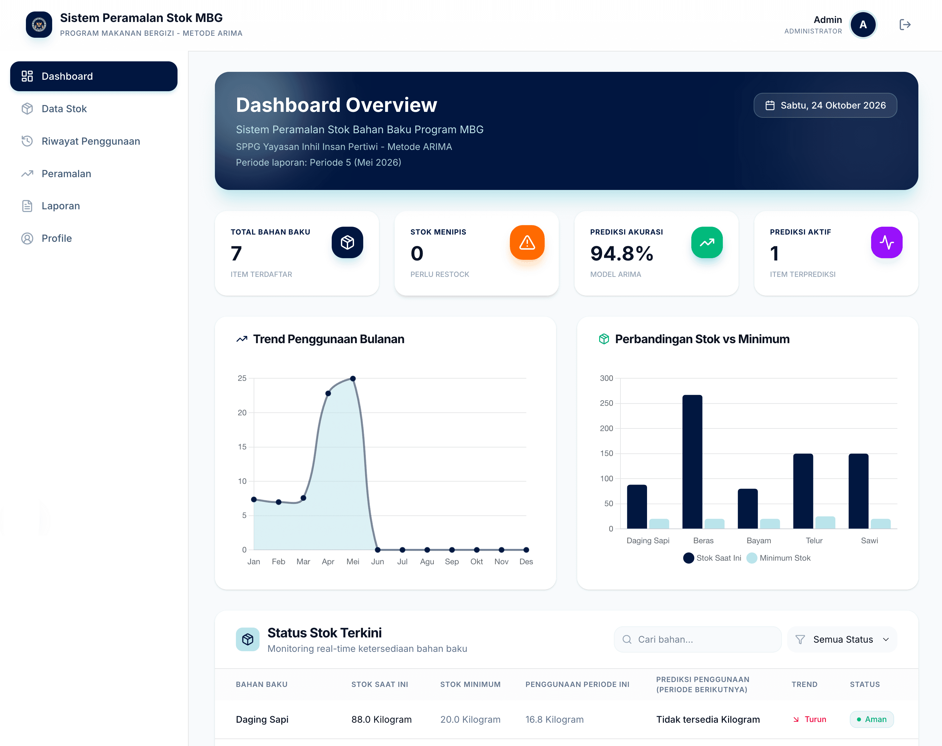The height and width of the screenshot is (746, 942).
Task: Click the Status column header
Action: (x=865, y=684)
